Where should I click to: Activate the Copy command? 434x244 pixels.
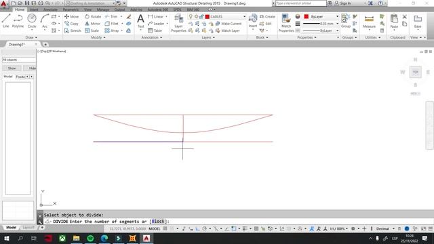(71, 24)
